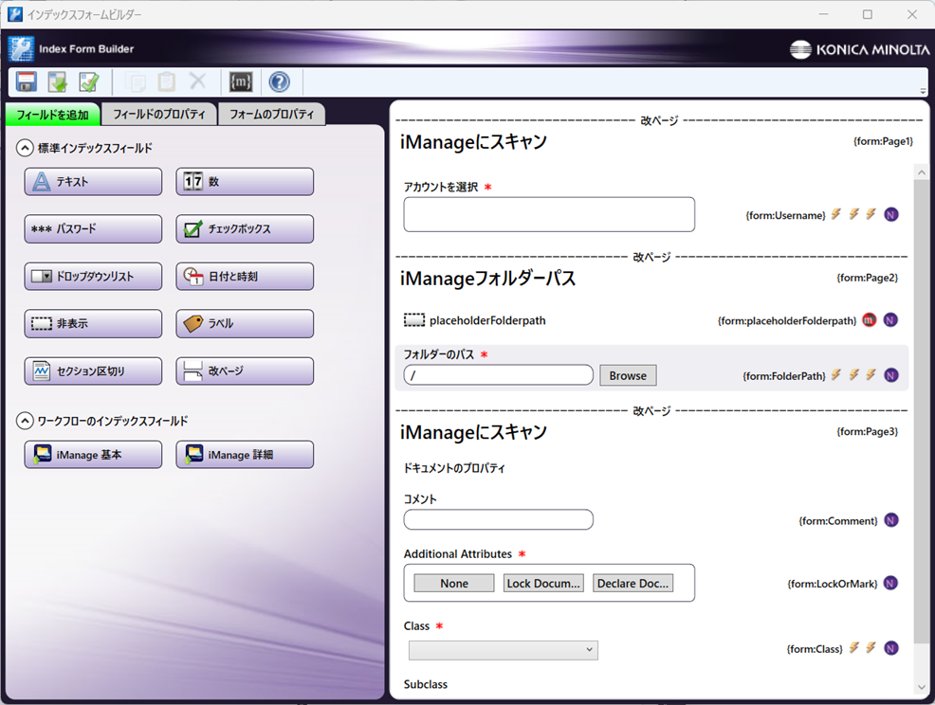Save the form using the floppy disk icon
935x705 pixels.
tap(26, 82)
